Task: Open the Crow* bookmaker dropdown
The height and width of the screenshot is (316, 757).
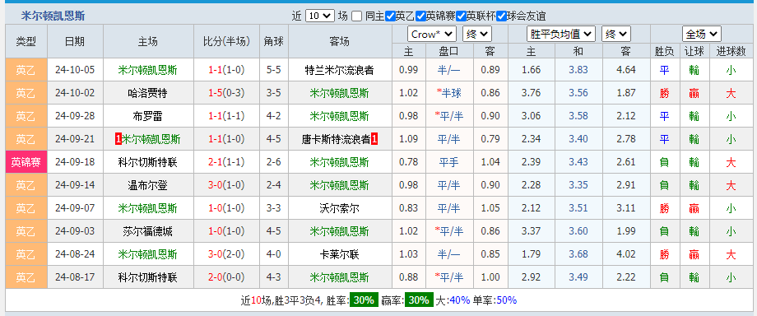Action: (432, 35)
